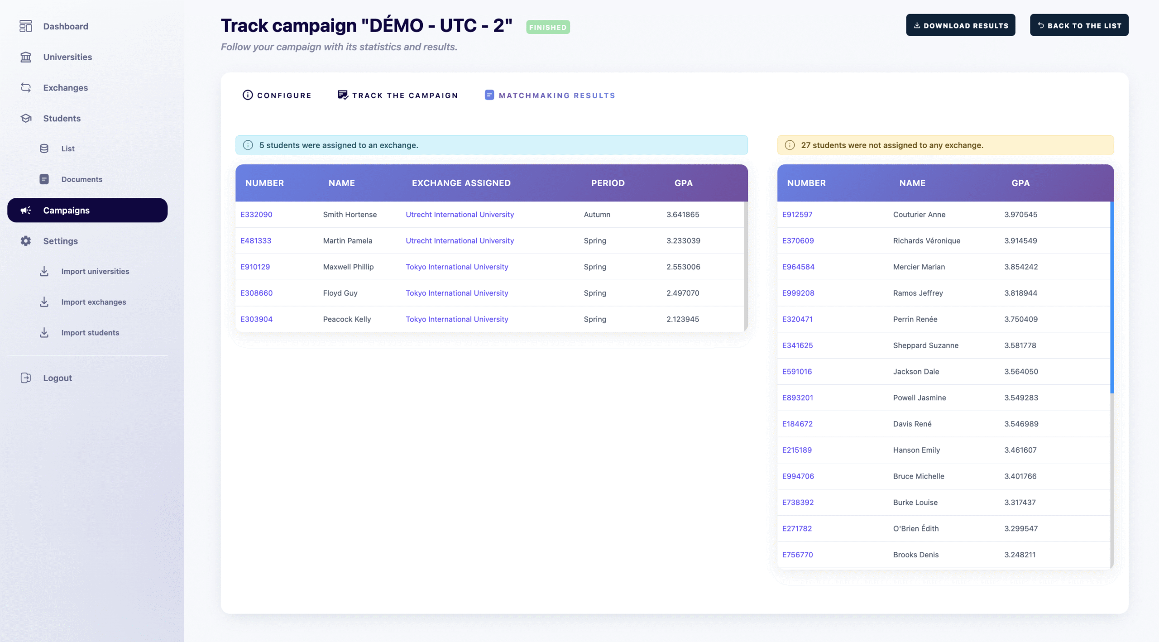Image resolution: width=1159 pixels, height=642 pixels.
Task: Click the Students graduation cap icon
Action: point(26,118)
